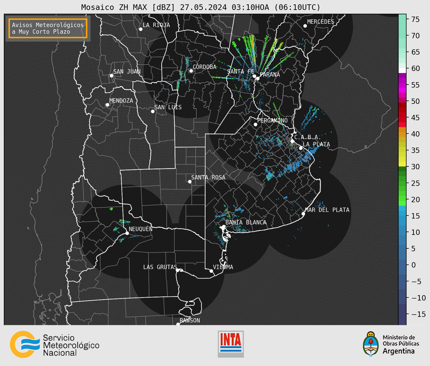Click the SANTA ROSA label text
This screenshot has height=366, width=430.
[208, 177]
